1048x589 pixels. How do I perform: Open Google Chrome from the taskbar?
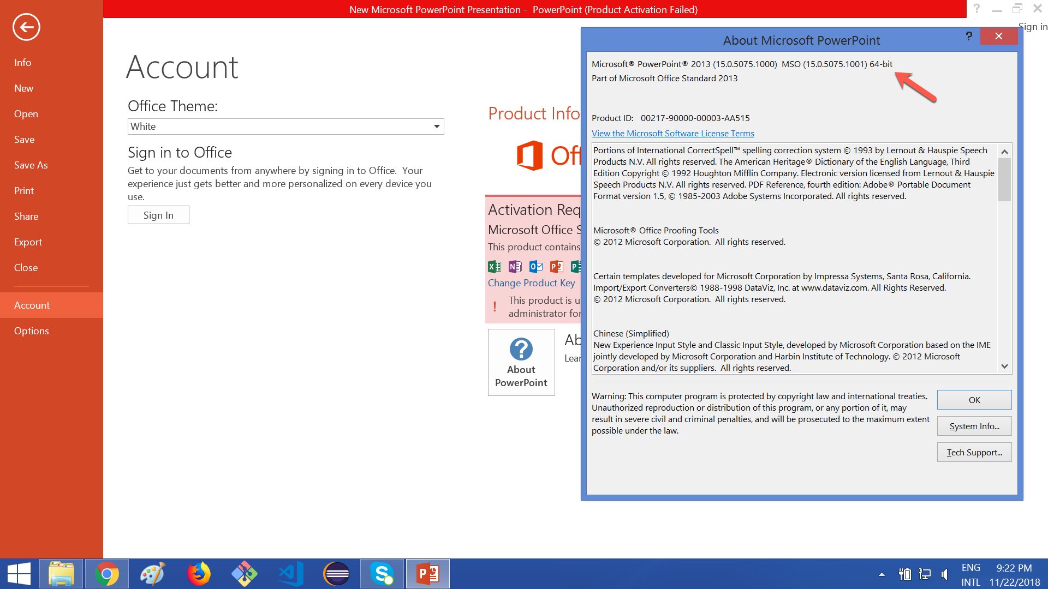point(106,574)
